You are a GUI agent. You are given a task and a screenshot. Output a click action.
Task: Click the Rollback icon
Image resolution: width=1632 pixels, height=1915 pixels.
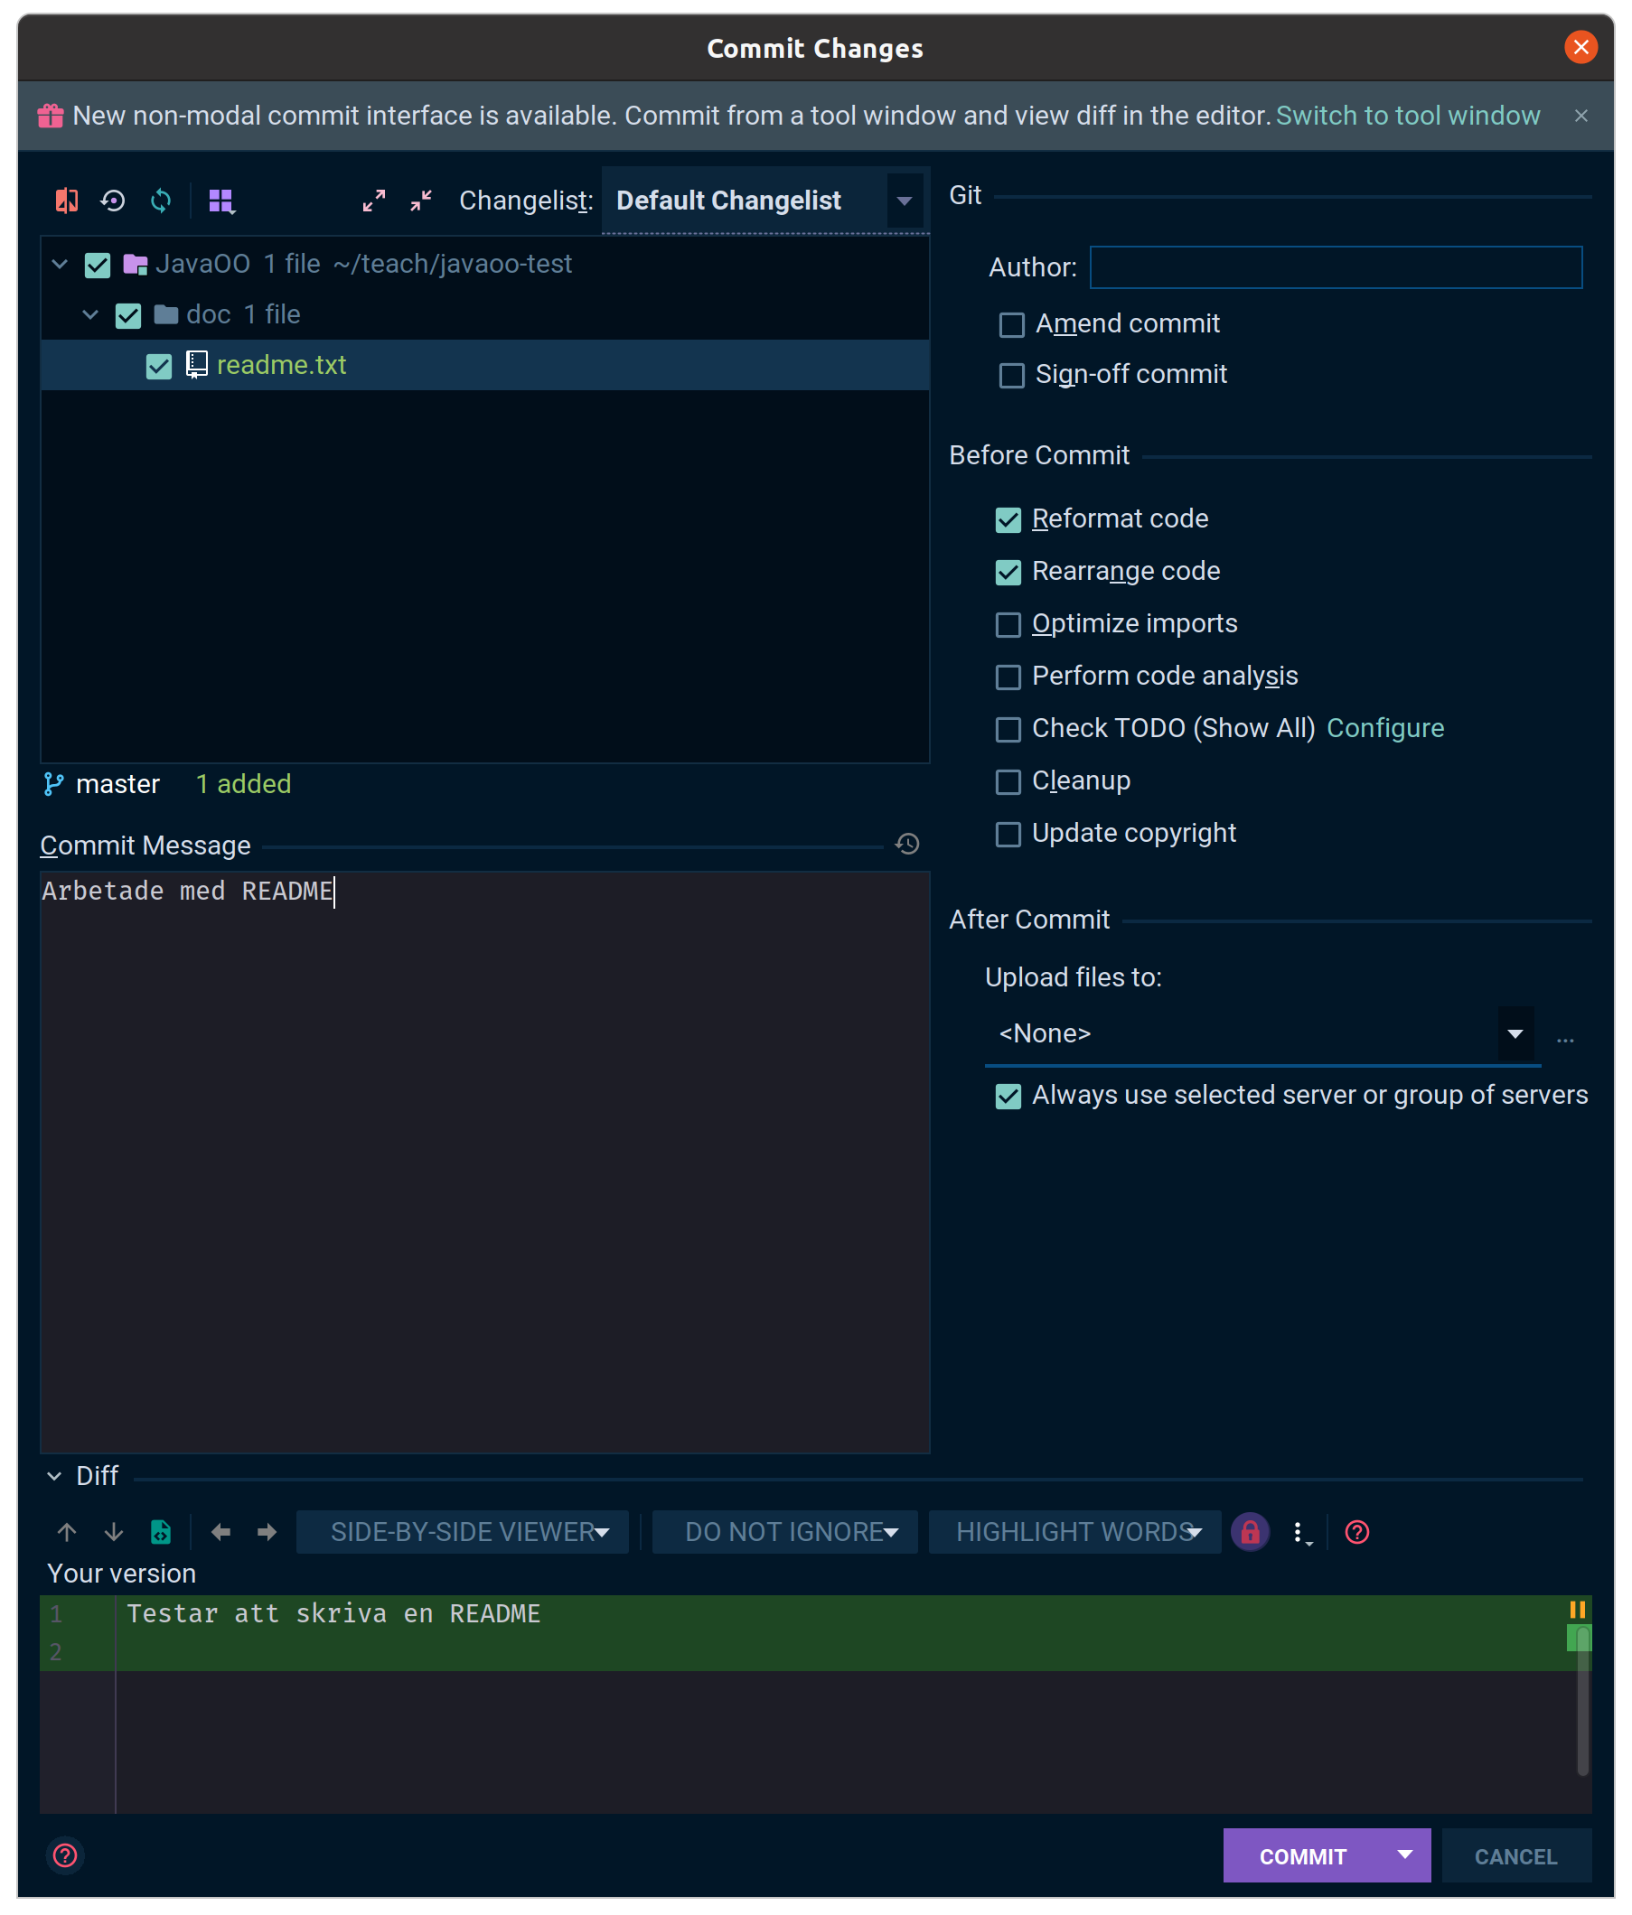pyautogui.click(x=113, y=201)
